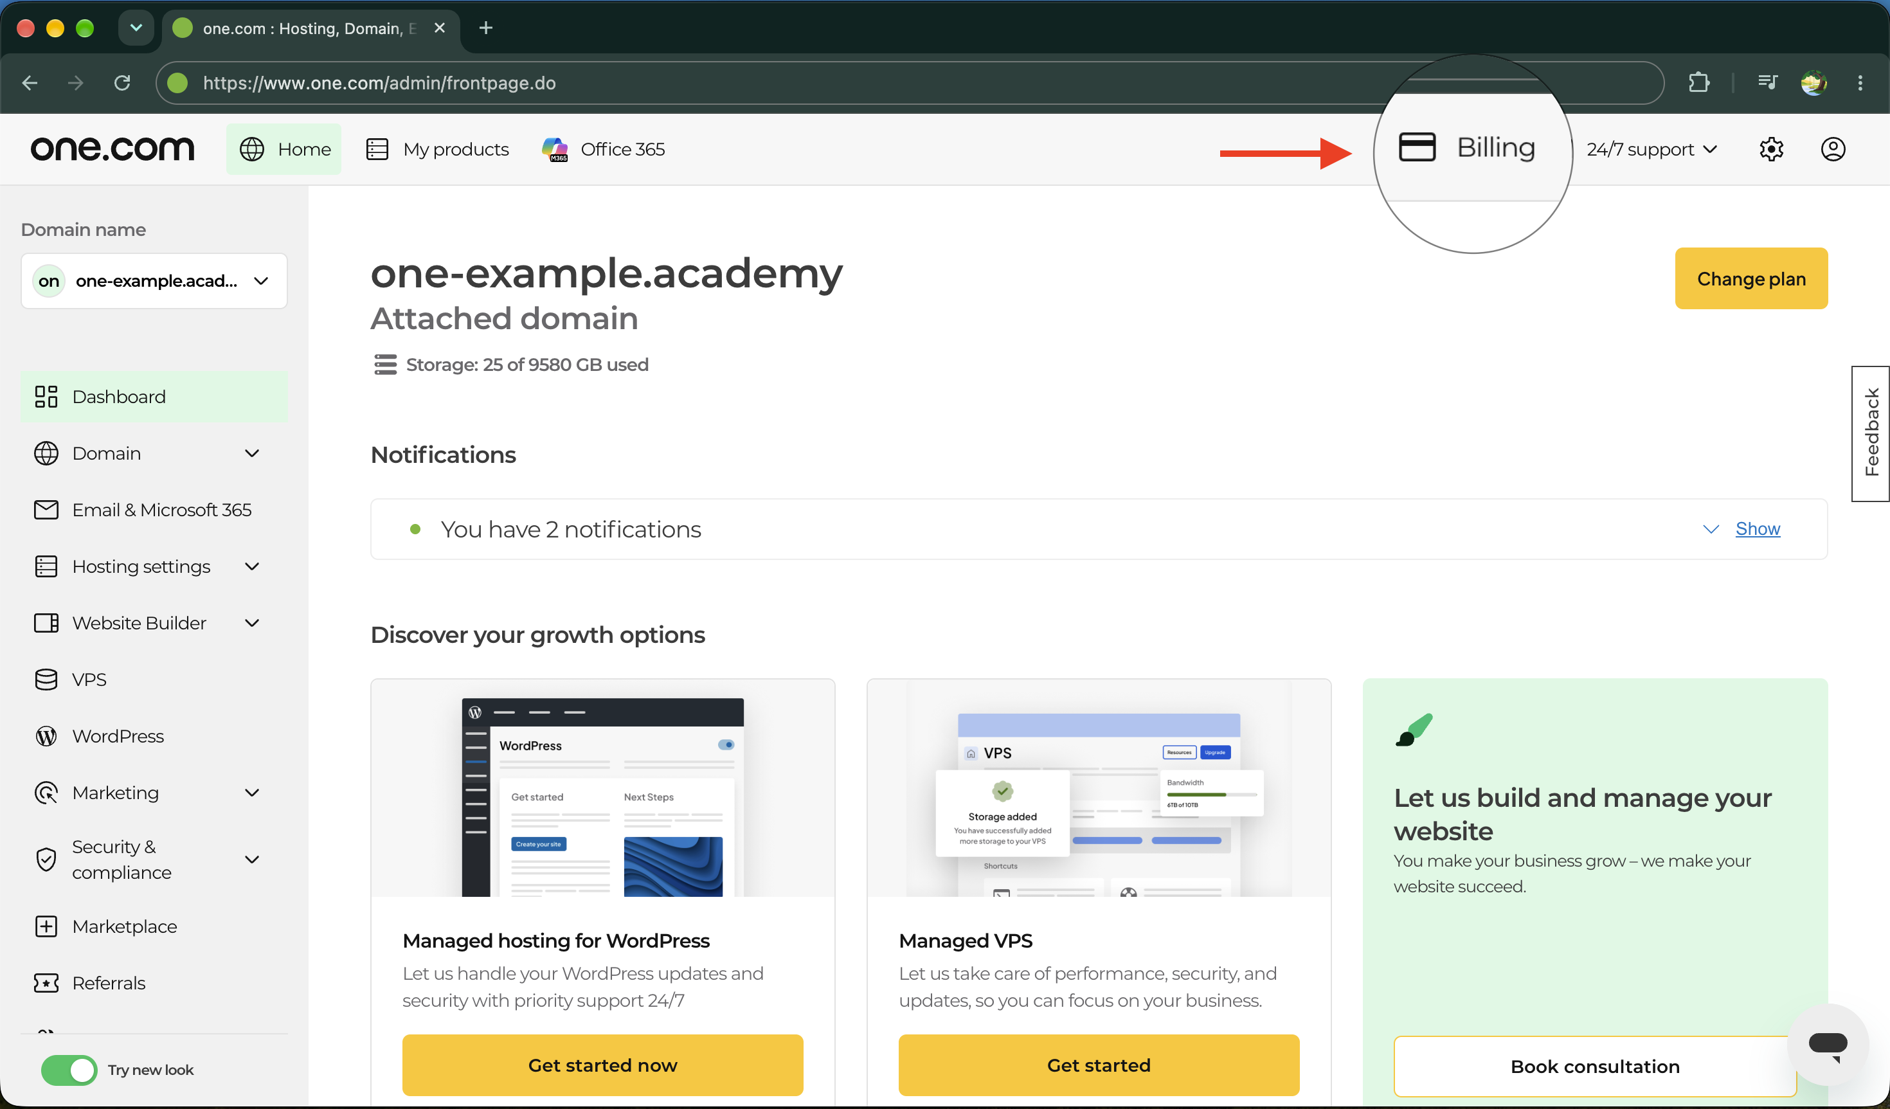Click the Home globe icon
The height and width of the screenshot is (1109, 1890).
pos(252,149)
